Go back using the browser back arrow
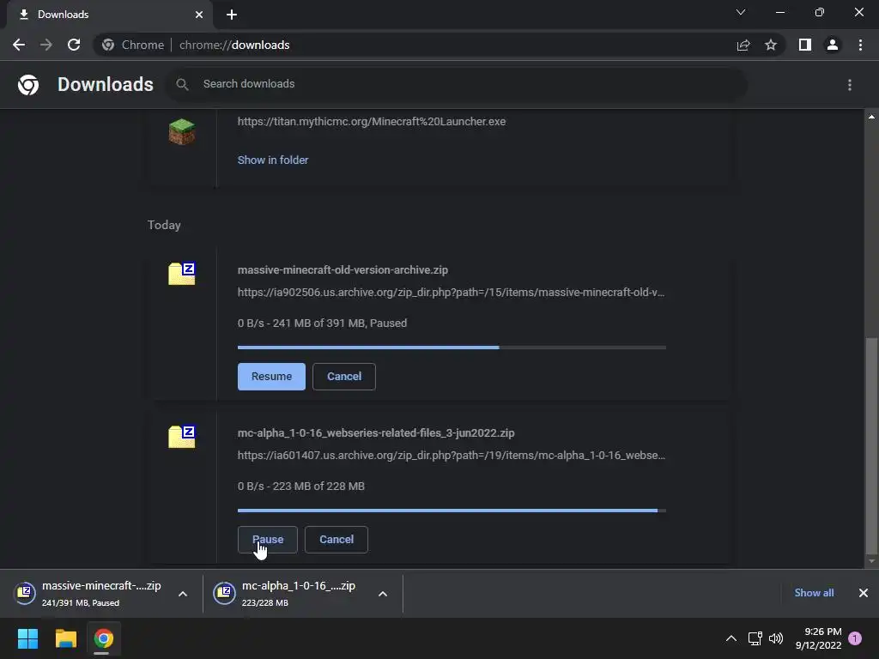This screenshot has width=879, height=659. point(19,45)
